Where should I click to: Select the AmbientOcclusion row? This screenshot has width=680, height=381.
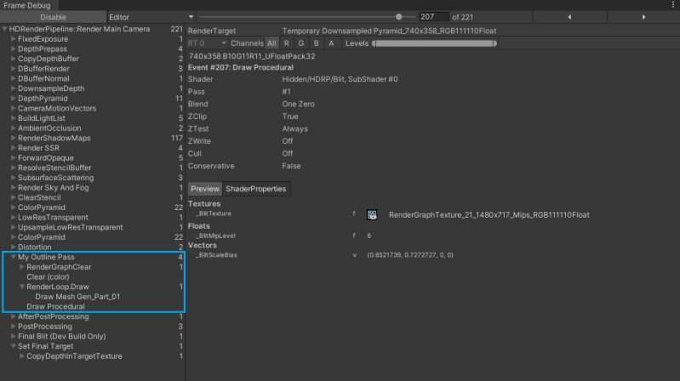[93, 128]
